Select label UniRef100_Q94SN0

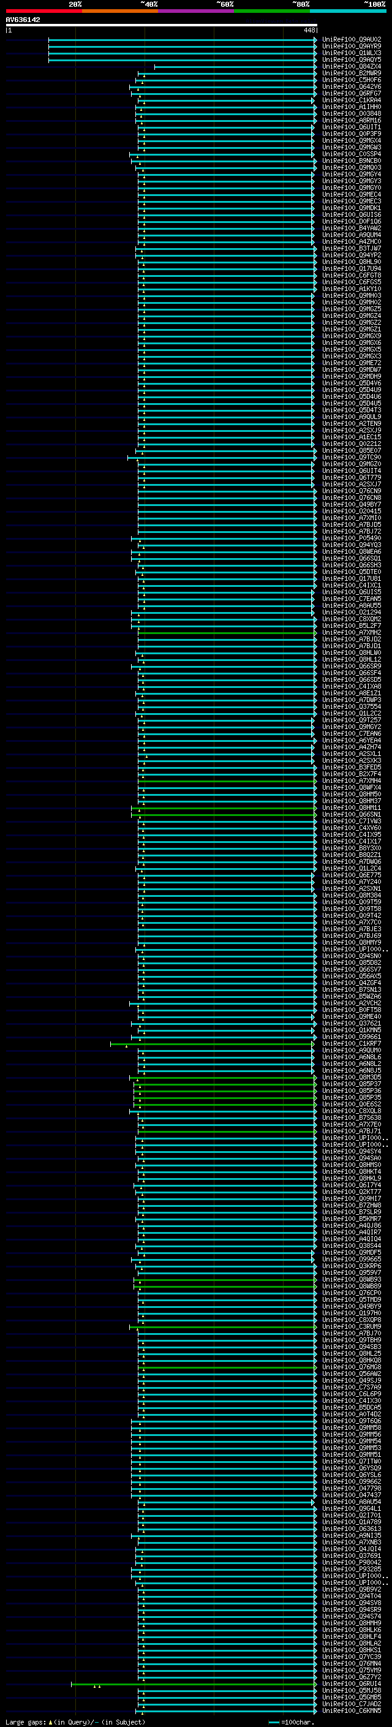coord(352,956)
